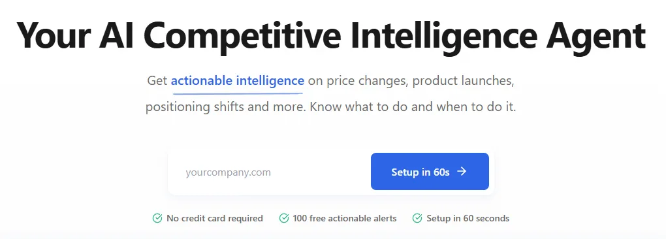Click check icon beside No credit card required
666x239 pixels.
coord(157,218)
